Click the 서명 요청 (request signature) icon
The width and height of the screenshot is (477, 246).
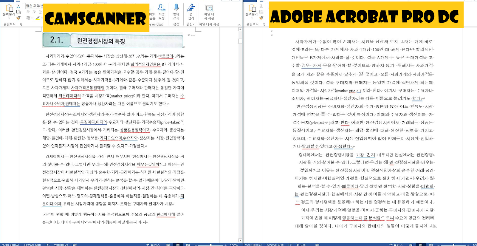pos(162,12)
